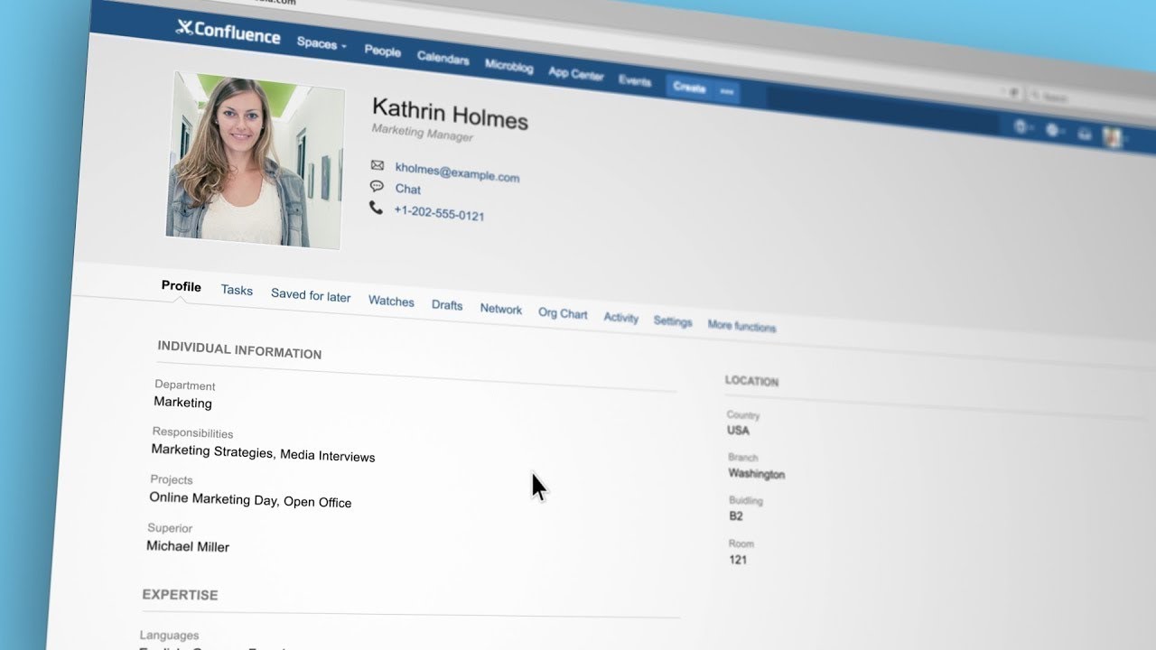Click the chat bubble icon

[x=377, y=186]
